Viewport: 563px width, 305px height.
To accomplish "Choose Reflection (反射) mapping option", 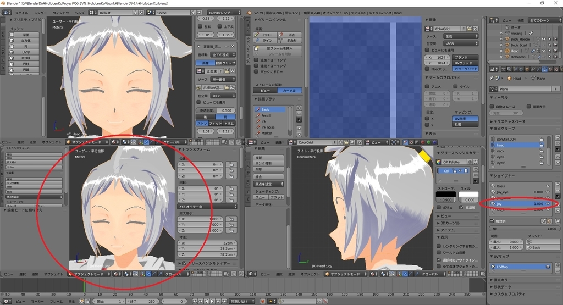I will pos(466,124).
